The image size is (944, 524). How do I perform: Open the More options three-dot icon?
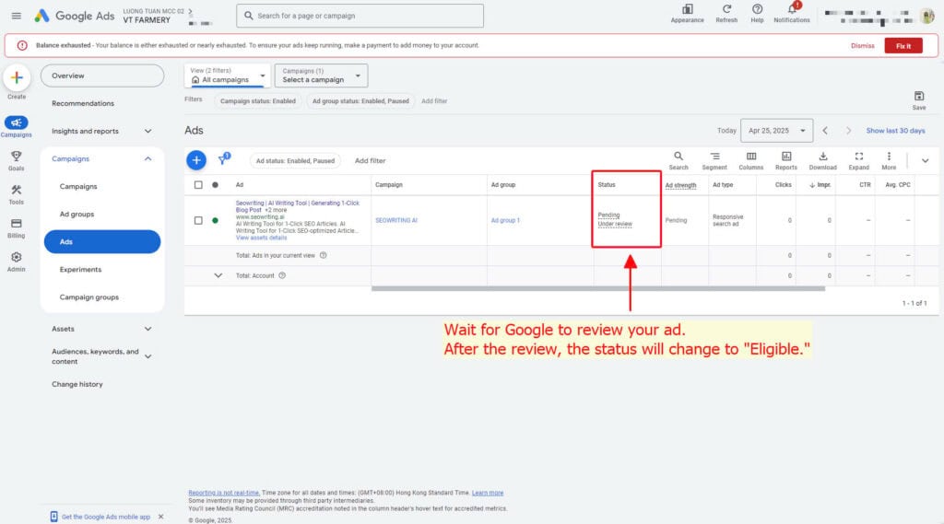890,157
